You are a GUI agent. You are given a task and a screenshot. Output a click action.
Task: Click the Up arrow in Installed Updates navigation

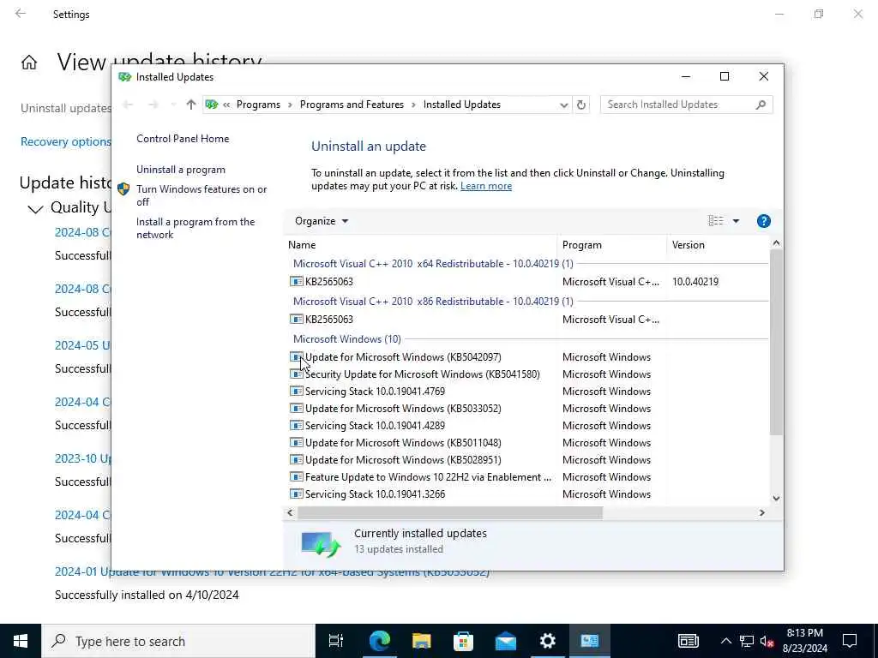[x=191, y=105]
